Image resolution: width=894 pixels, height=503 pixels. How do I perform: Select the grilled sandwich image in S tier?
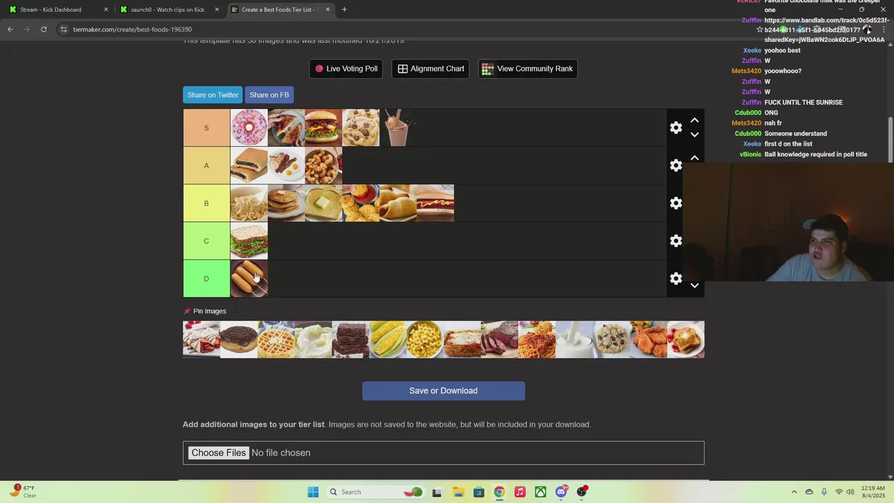tap(286, 128)
